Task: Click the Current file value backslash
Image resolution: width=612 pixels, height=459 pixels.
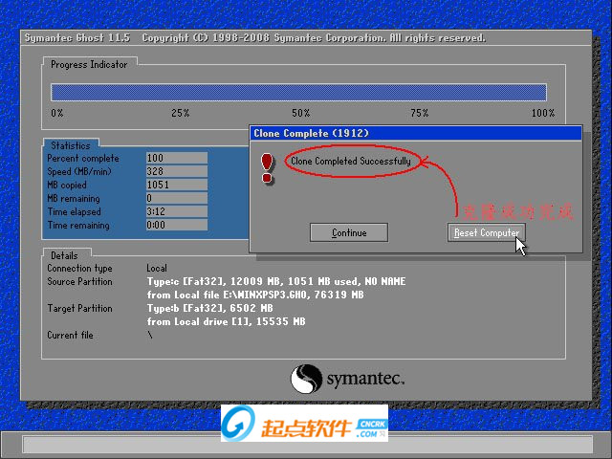Action: point(150,335)
